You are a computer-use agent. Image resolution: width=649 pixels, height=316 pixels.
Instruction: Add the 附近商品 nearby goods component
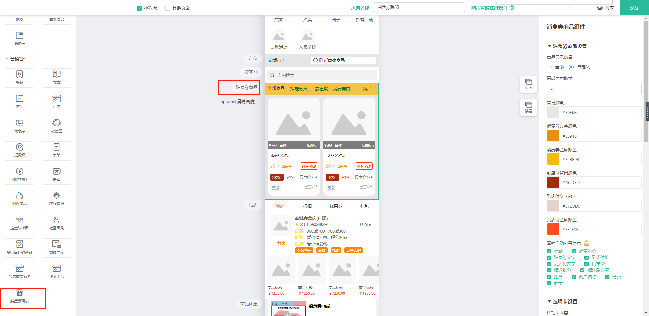coord(20,199)
